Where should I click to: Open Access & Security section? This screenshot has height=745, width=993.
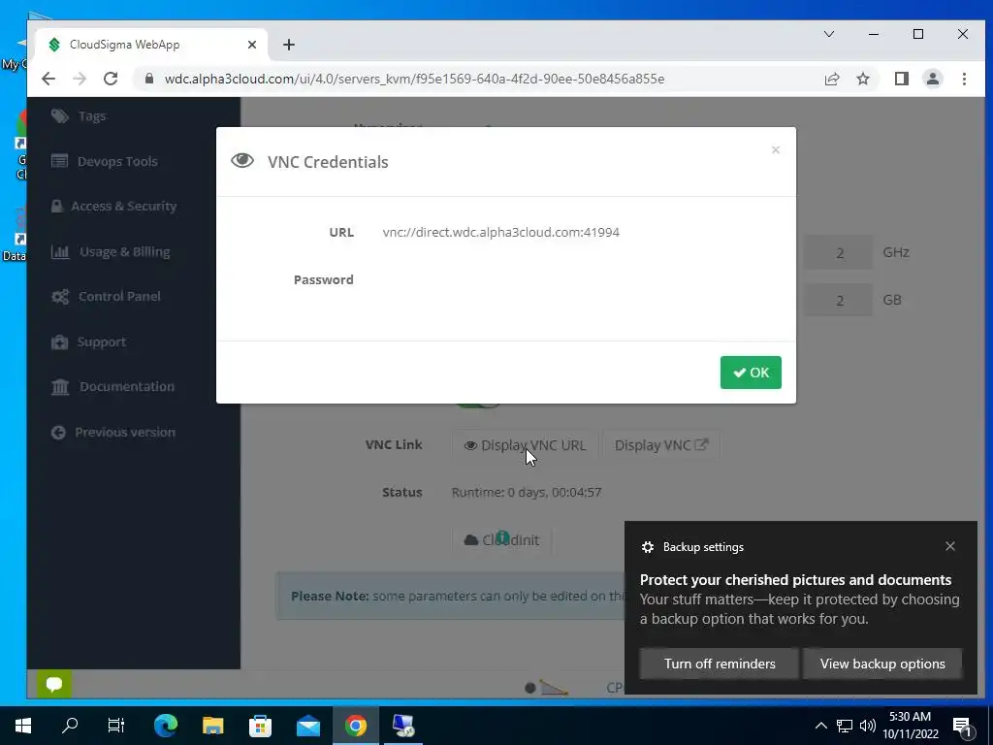pyautogui.click(x=123, y=206)
